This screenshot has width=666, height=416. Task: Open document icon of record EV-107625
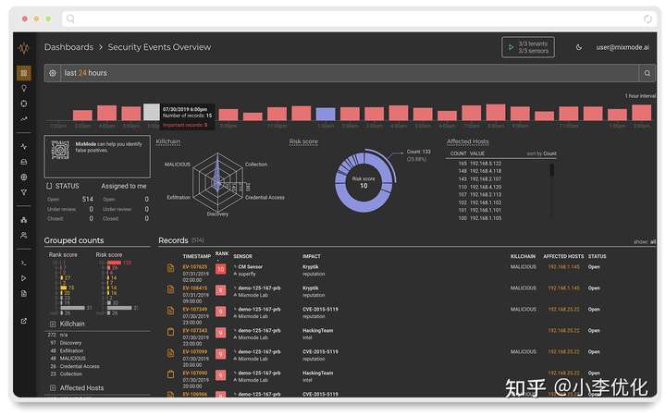click(170, 268)
